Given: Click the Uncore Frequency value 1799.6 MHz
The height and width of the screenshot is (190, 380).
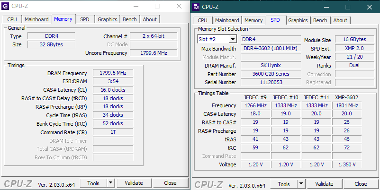Looking at the screenshot, I should [x=154, y=53].
